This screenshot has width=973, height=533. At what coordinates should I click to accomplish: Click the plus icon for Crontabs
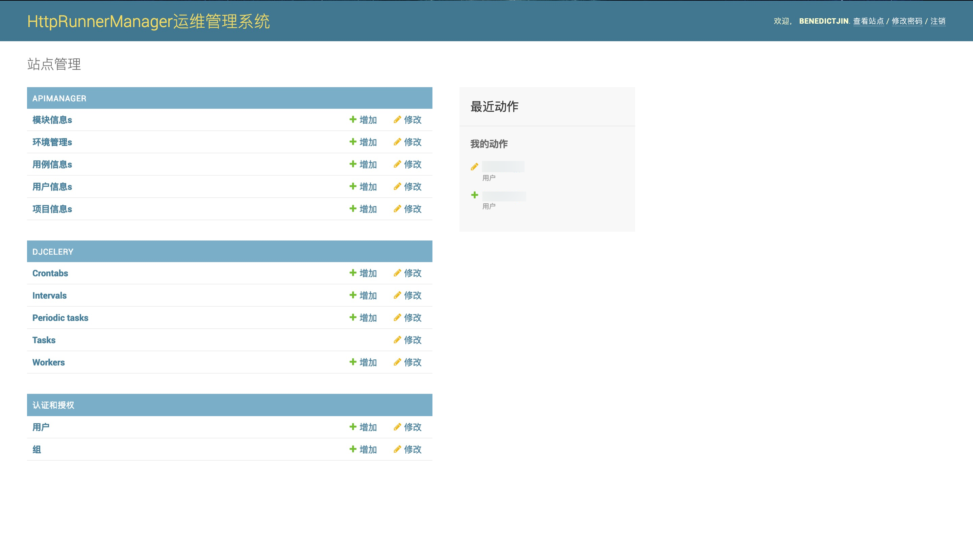(353, 273)
